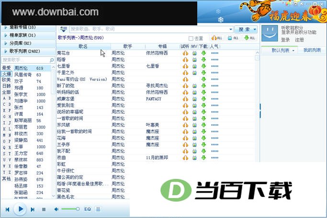Select the 全部 singer filter
The height and width of the screenshot is (218, 327).
click(7, 92)
